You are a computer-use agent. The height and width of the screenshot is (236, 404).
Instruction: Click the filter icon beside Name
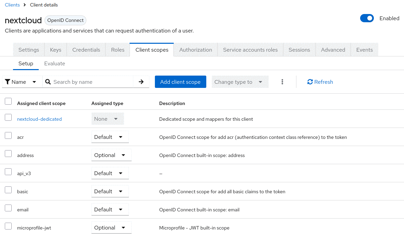[x=8, y=82]
